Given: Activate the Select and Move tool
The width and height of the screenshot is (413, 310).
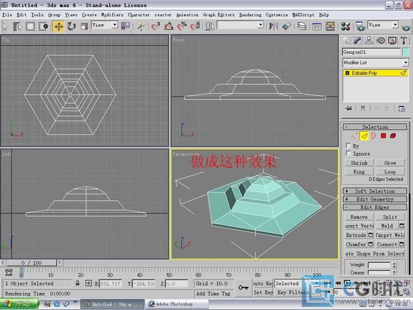Looking at the screenshot, I should click(58, 26).
